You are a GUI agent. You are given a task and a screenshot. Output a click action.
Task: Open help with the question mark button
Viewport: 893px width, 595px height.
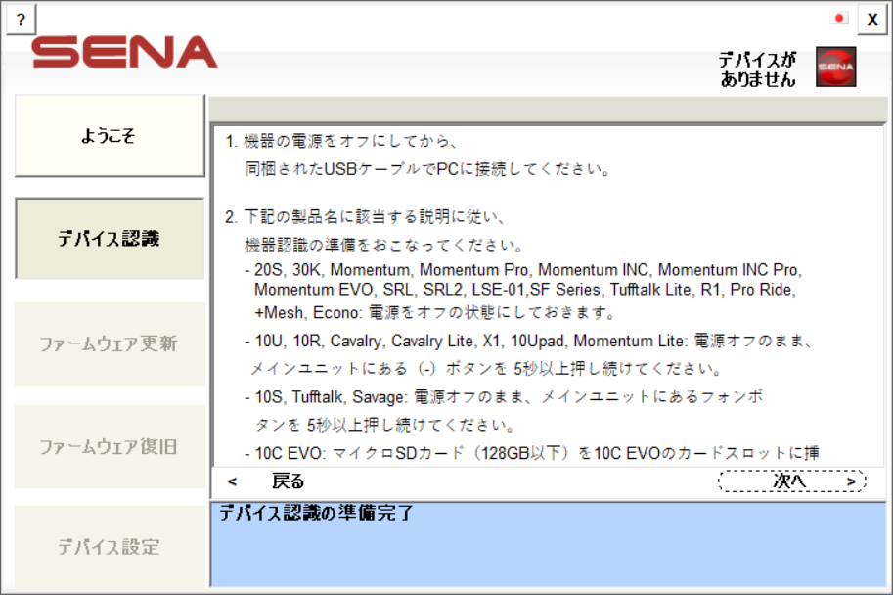[22, 20]
